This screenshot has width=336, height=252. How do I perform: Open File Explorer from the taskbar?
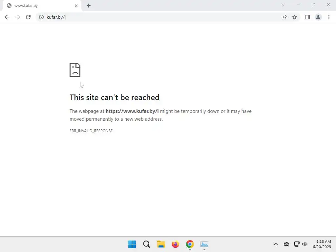tap(161, 244)
